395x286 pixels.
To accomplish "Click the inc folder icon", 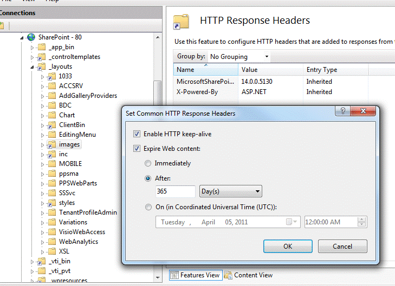I will click(x=52, y=154).
